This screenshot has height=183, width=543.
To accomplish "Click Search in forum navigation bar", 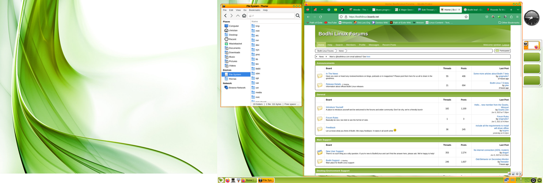I will (339, 44).
